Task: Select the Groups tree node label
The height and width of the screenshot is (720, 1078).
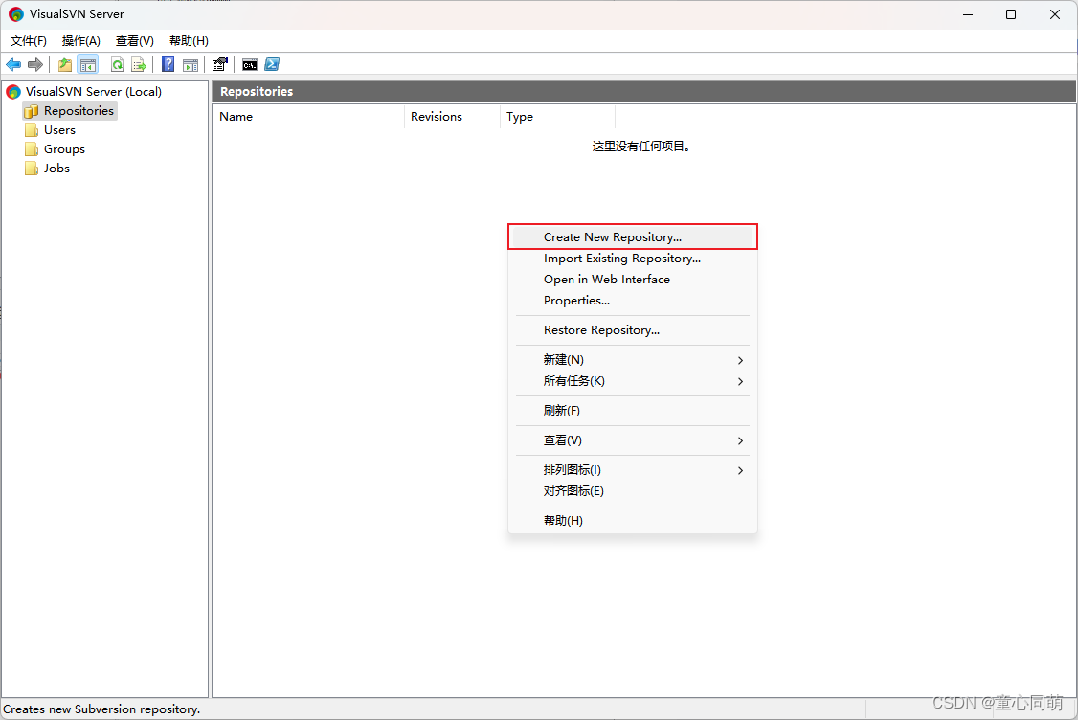Action: [x=65, y=149]
